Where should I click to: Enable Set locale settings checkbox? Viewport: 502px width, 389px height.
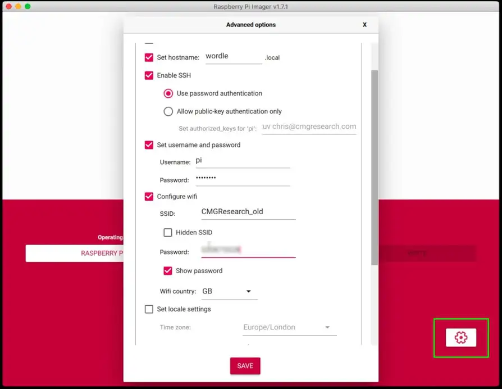tap(149, 309)
